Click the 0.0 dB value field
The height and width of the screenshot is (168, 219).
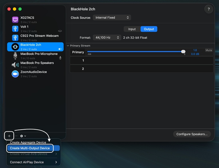click(195, 54)
